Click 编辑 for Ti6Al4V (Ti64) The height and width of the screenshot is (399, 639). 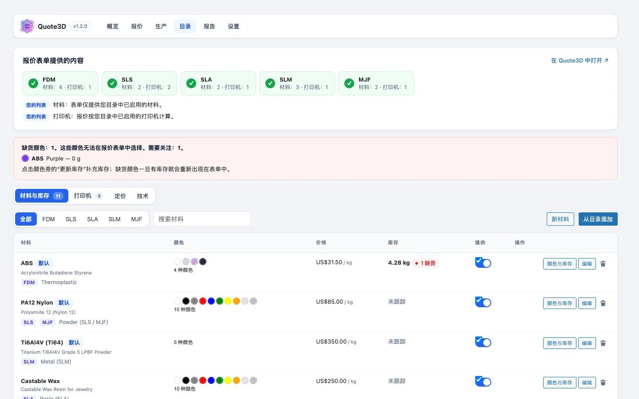[587, 343]
